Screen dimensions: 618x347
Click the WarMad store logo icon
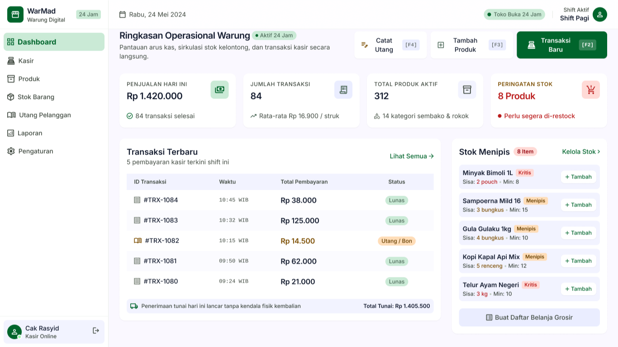click(x=15, y=14)
